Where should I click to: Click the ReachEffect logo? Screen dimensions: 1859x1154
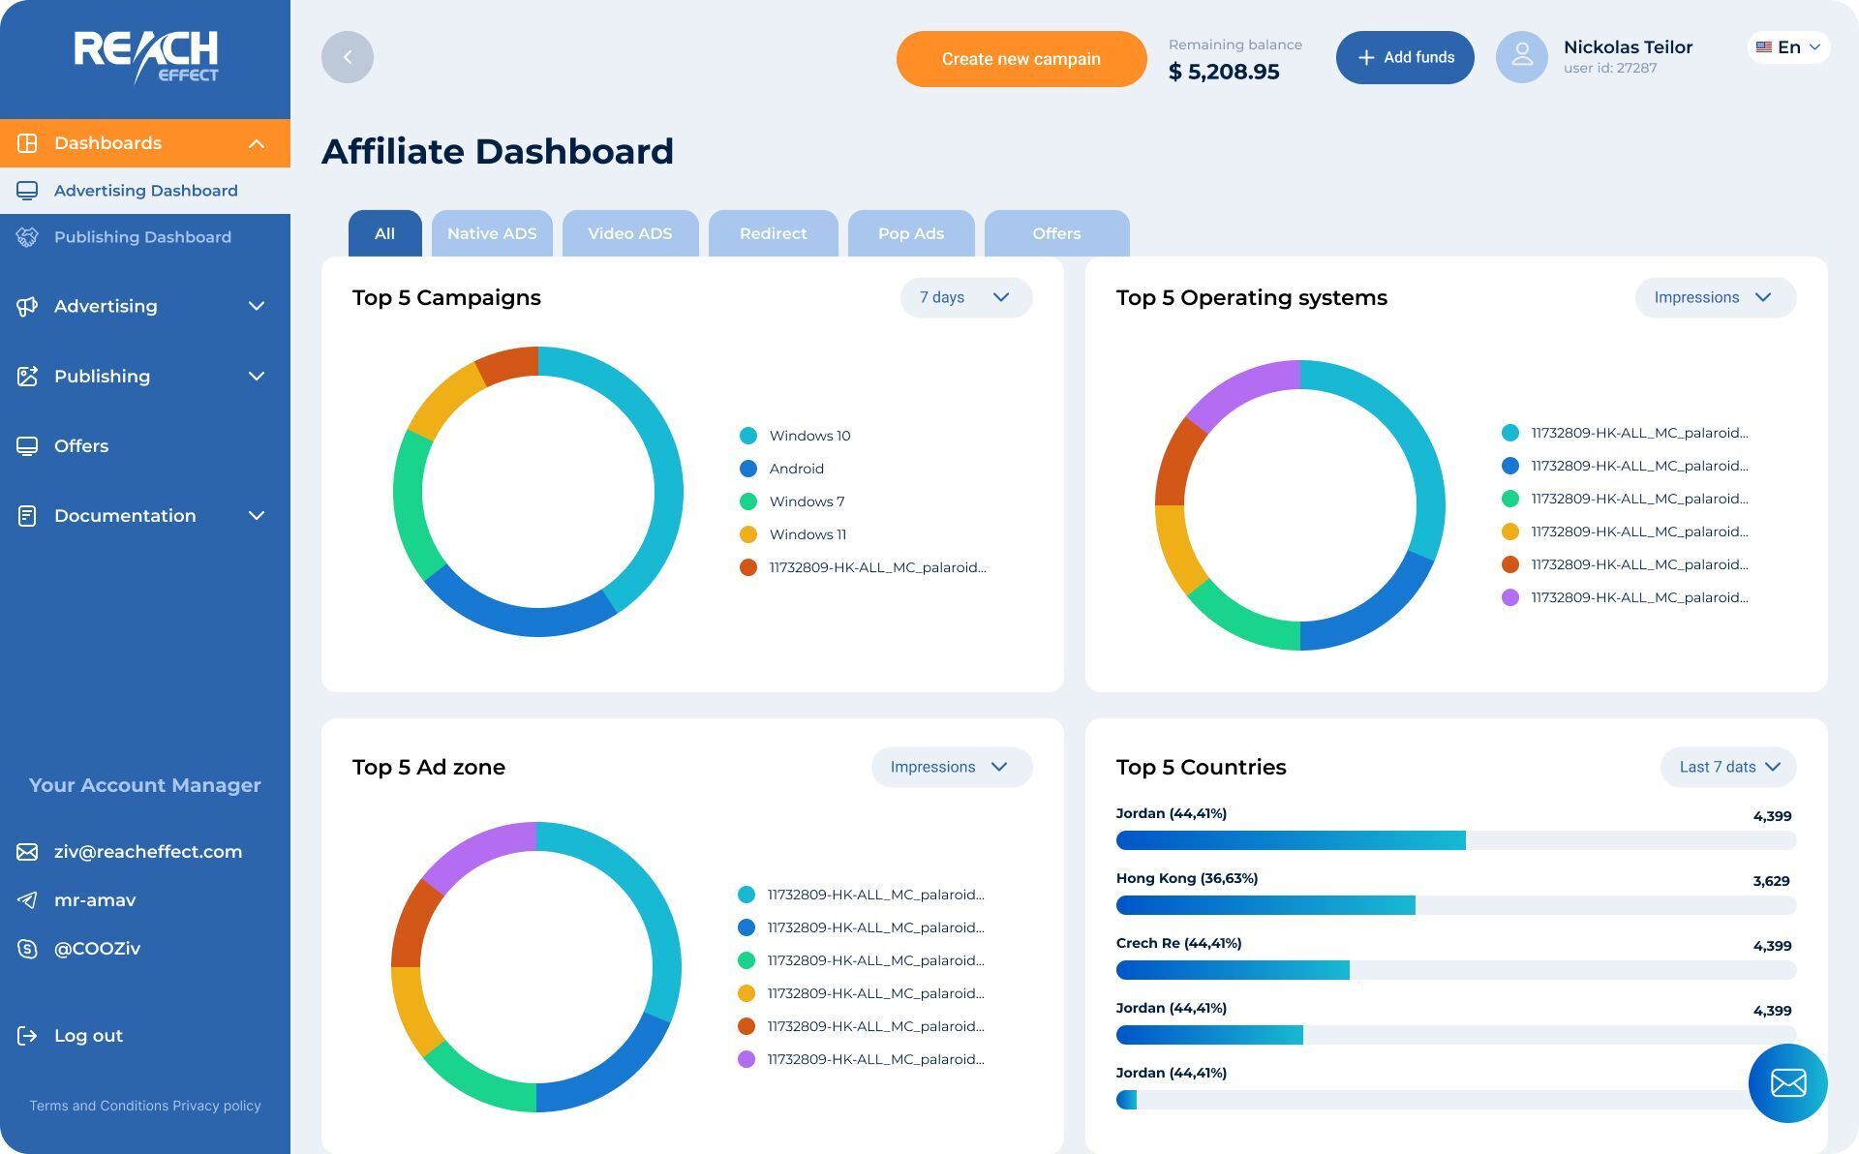point(145,56)
